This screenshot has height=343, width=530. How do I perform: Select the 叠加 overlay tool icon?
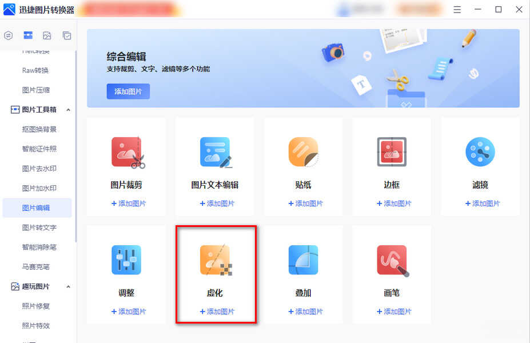pos(303,260)
